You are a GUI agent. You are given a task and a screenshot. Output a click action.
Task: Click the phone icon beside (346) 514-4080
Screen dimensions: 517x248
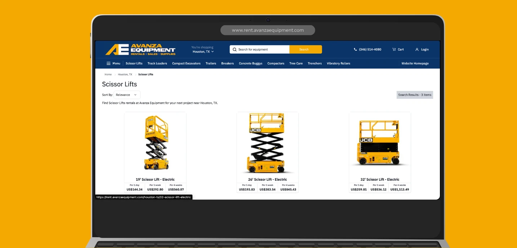tap(355, 49)
